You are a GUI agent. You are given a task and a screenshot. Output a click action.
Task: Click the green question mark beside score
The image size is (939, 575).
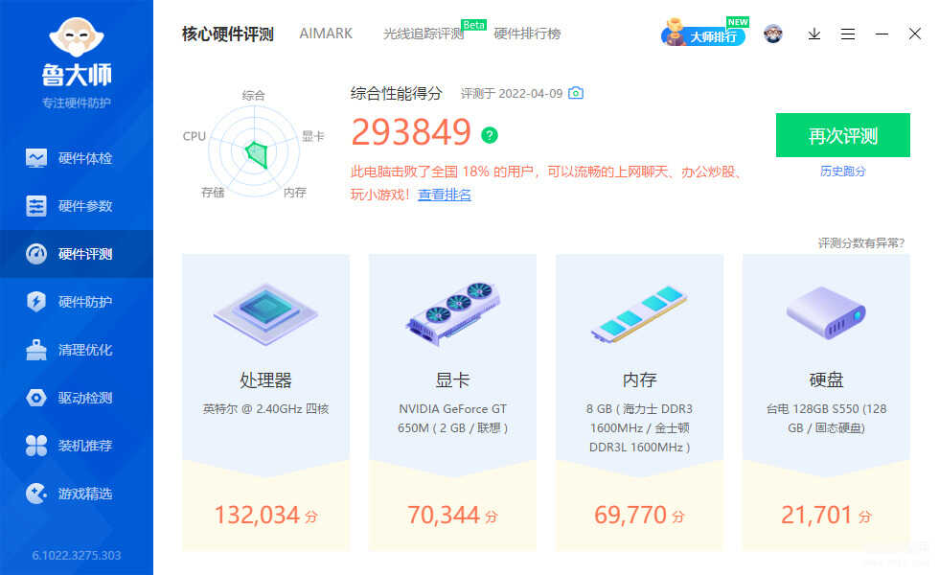[x=490, y=135]
